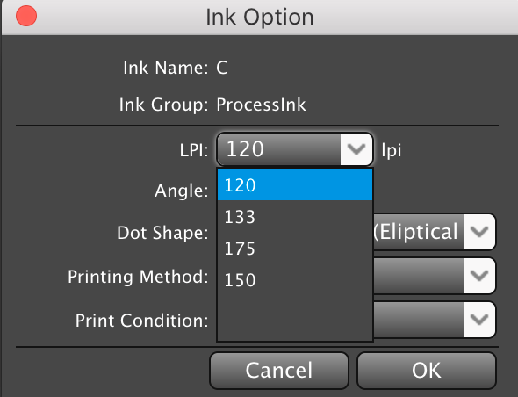518x397 pixels.
Task: Click empty area below 150 in list
Action: (295, 318)
